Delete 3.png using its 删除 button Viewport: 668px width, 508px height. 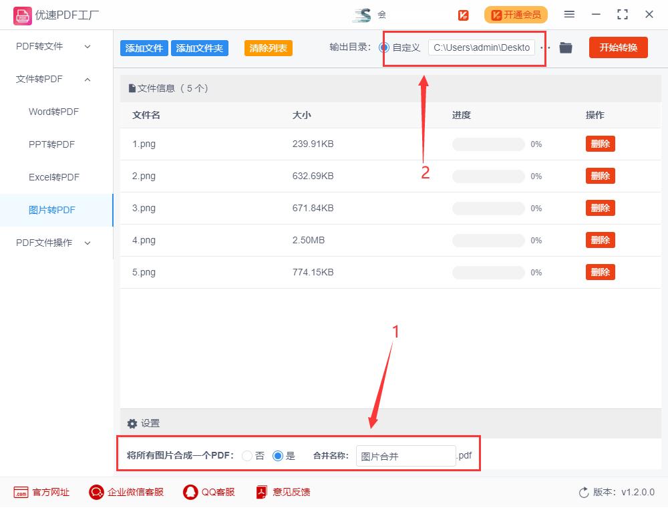pyautogui.click(x=600, y=208)
